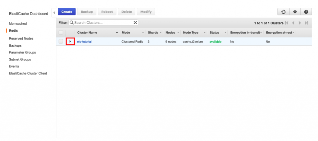Click the 9 nodes cell
The height and width of the screenshot is (141, 318).
(x=171, y=42)
